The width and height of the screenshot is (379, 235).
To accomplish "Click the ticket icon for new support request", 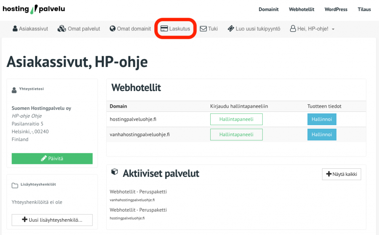I will (231, 29).
